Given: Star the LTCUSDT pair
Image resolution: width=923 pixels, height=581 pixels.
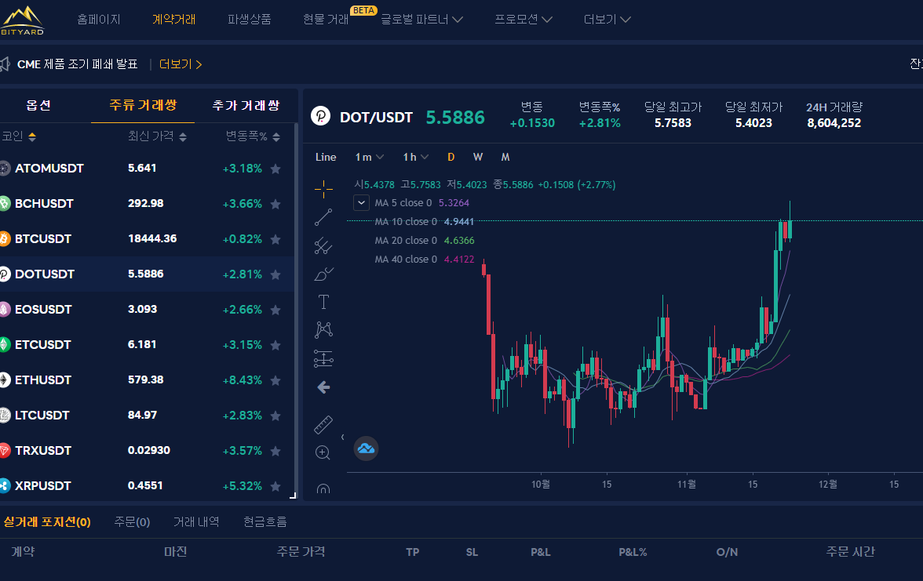Looking at the screenshot, I should click(275, 416).
